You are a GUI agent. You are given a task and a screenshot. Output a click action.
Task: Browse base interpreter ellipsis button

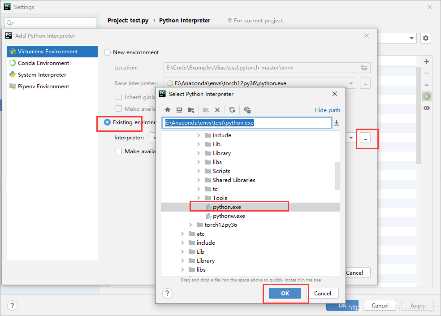[x=365, y=83]
